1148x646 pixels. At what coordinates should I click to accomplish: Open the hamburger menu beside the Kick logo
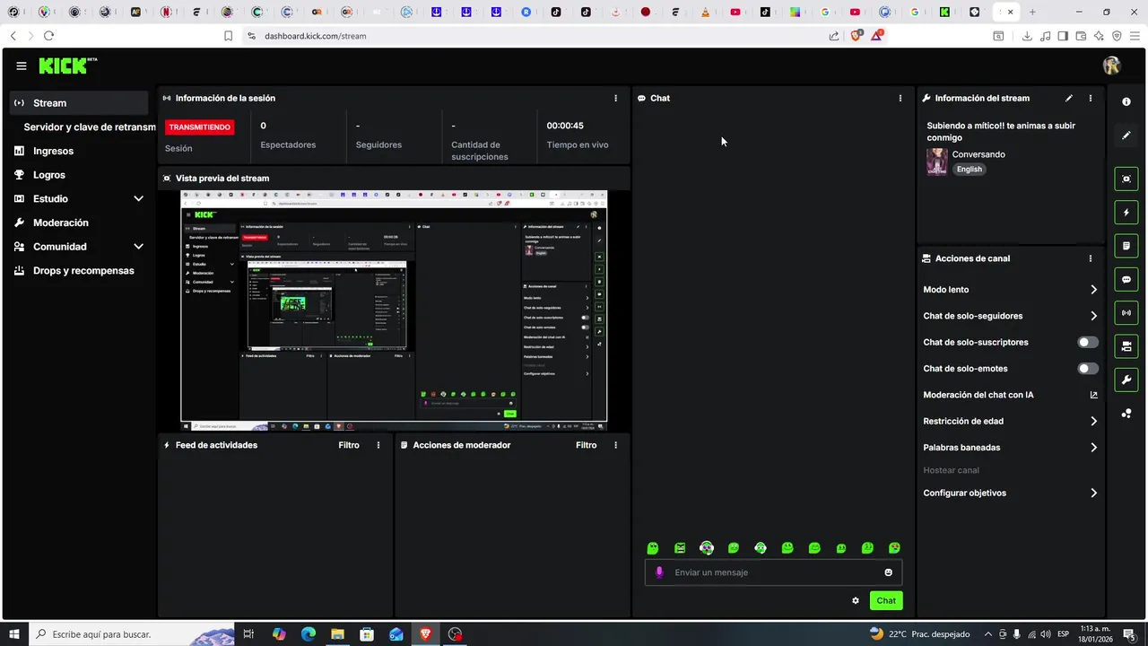[x=22, y=65]
